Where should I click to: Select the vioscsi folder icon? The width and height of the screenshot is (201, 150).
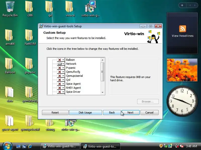point(70,9)
